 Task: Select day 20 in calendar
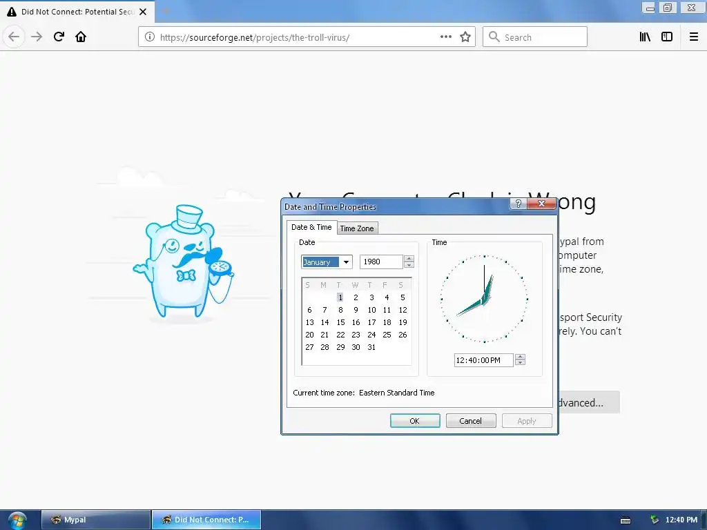coord(309,335)
